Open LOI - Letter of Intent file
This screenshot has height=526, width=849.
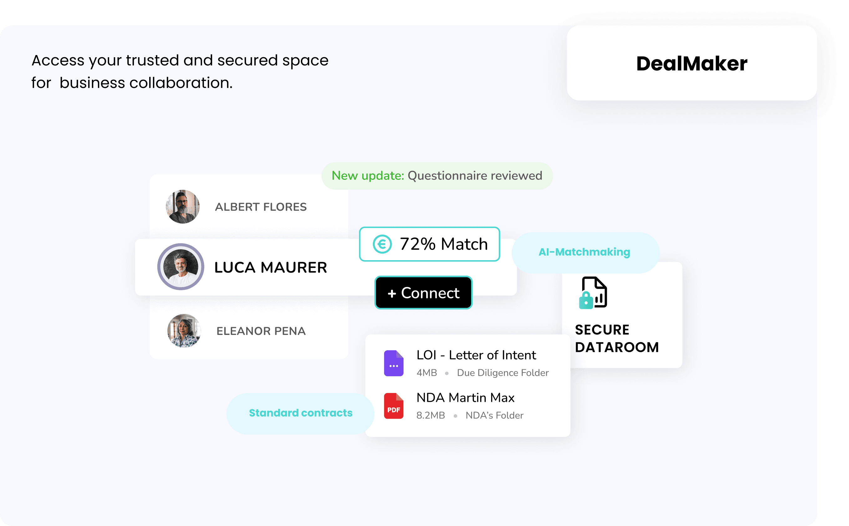pyautogui.click(x=476, y=355)
